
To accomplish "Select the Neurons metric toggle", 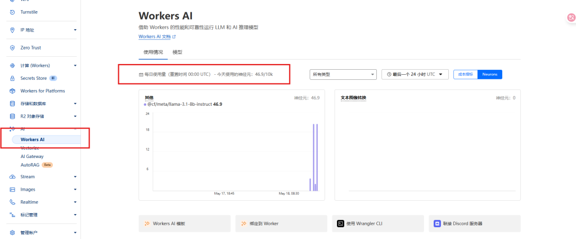I will [490, 74].
